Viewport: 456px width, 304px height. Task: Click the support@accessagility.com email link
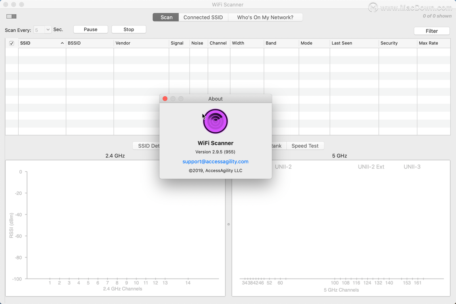(215, 162)
